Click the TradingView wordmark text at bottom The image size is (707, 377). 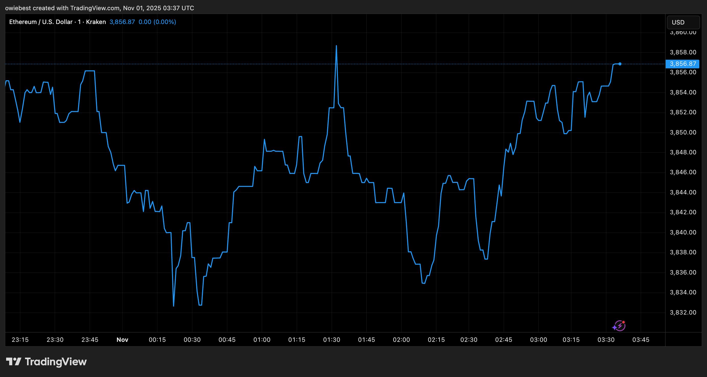(x=56, y=362)
